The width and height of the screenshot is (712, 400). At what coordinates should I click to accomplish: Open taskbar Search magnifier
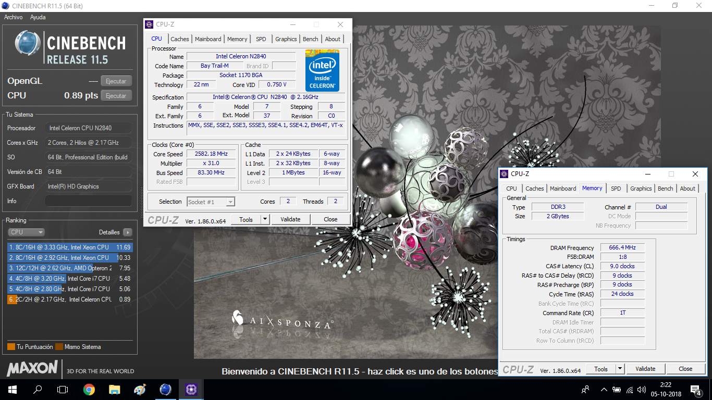tap(38, 389)
